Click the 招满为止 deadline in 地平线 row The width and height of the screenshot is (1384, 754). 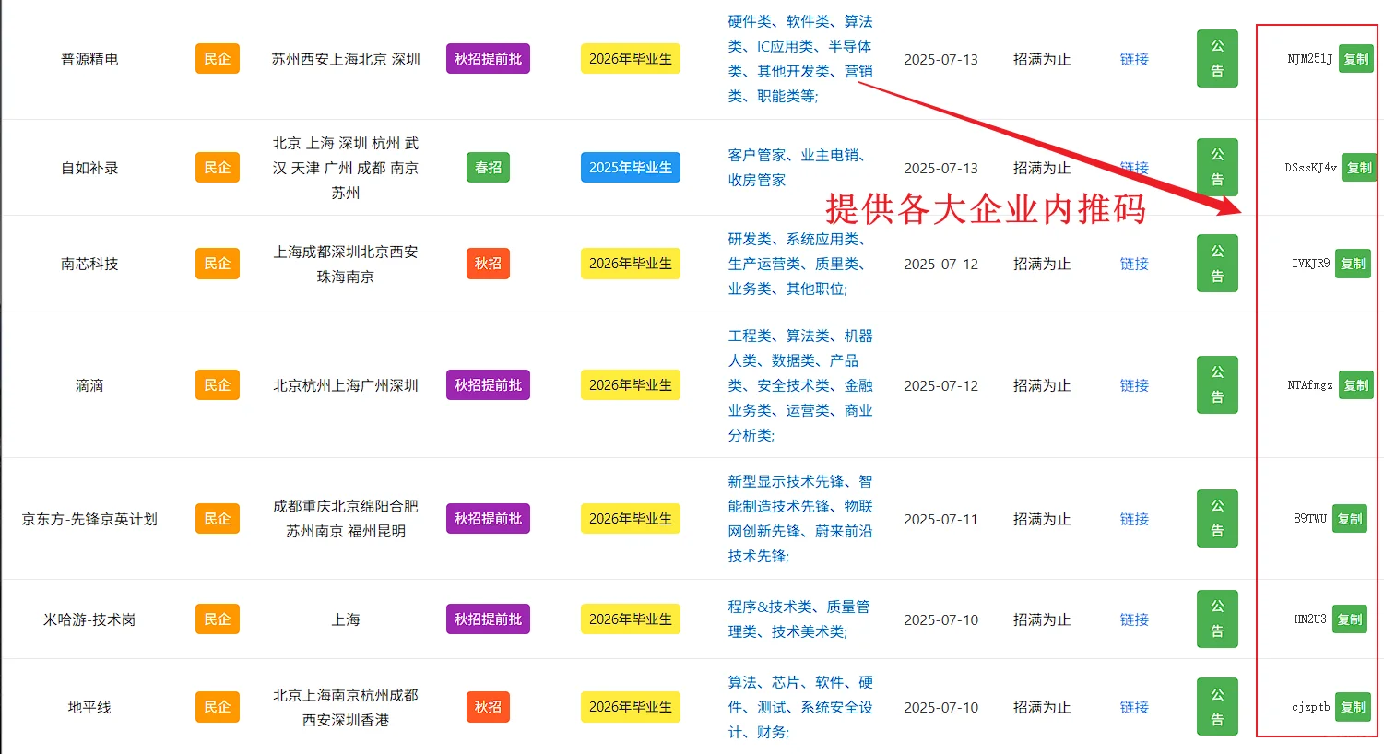pos(1042,707)
